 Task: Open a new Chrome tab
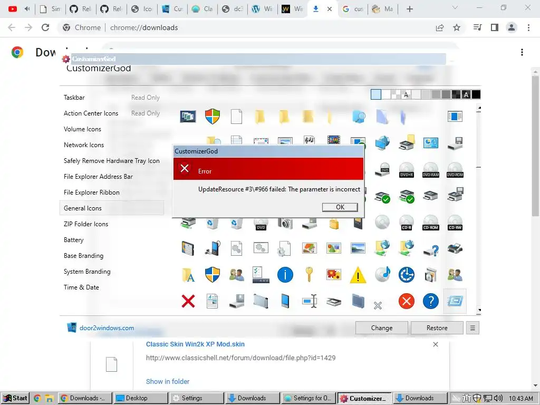coord(409,9)
